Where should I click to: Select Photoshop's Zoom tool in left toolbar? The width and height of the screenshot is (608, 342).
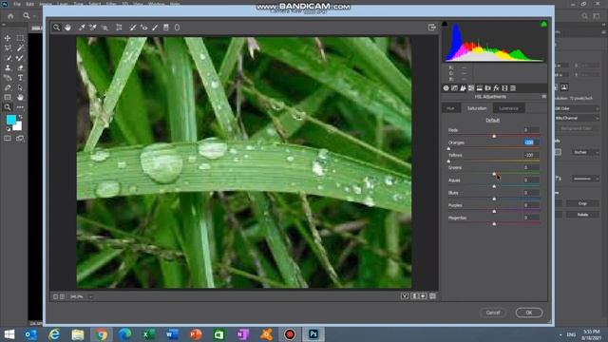(x=8, y=107)
